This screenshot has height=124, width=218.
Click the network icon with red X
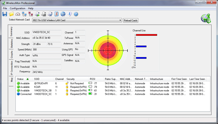31,14
